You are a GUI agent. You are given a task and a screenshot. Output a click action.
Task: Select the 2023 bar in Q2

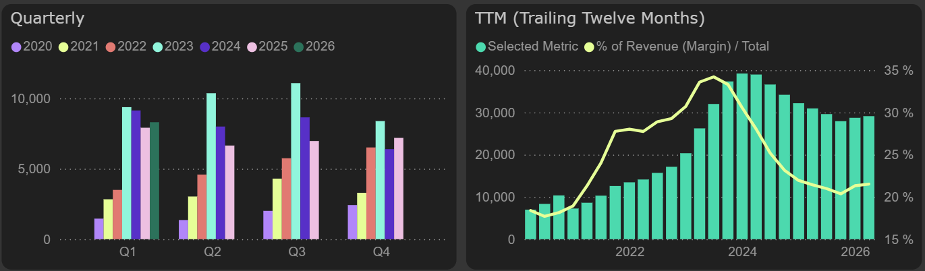(211, 166)
